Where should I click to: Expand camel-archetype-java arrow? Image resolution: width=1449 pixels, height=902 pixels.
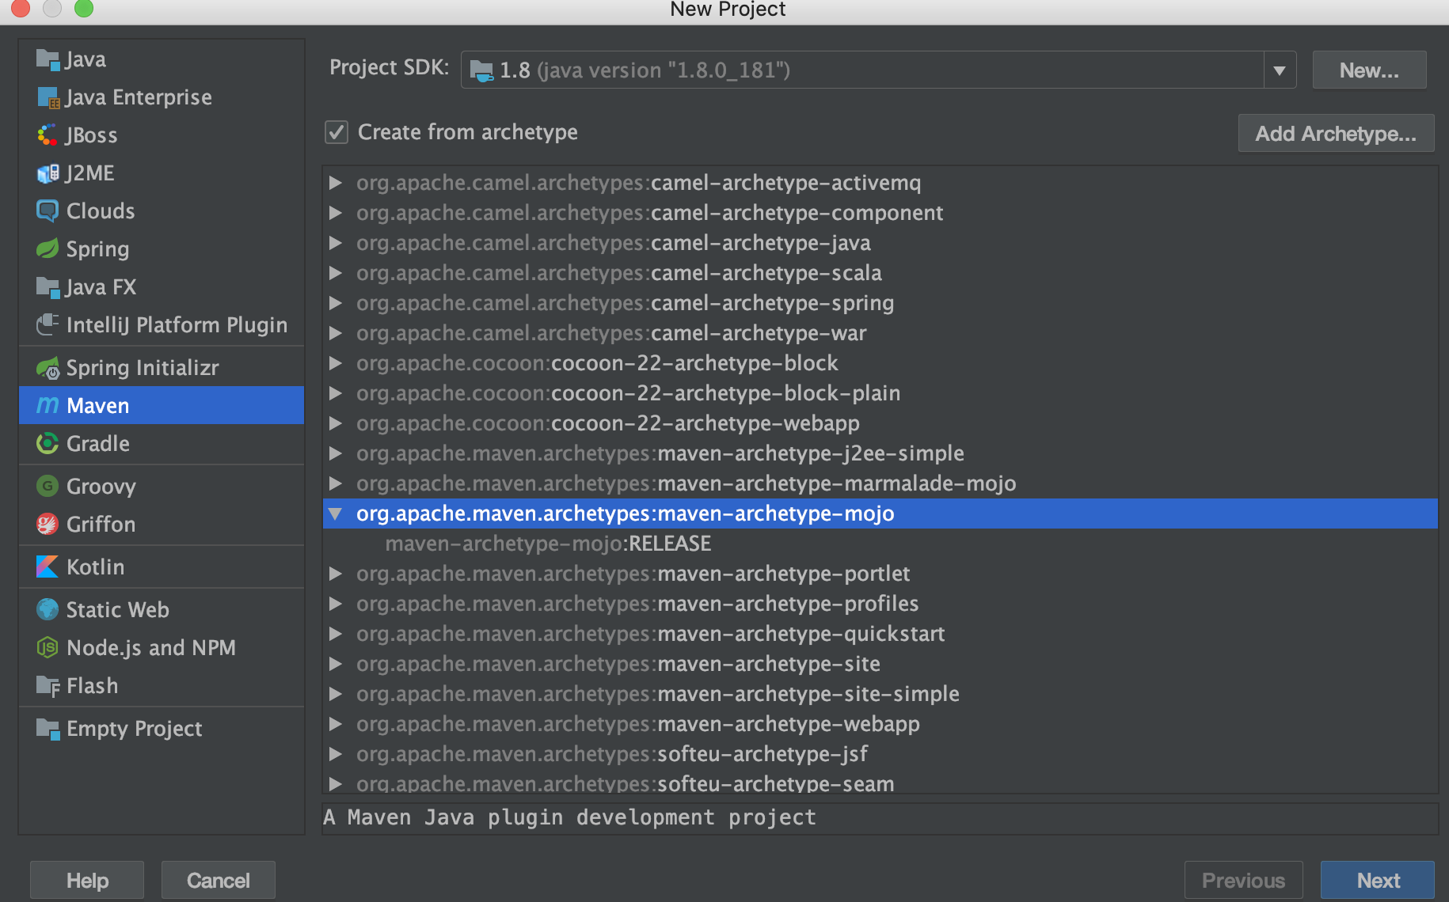coord(336,243)
